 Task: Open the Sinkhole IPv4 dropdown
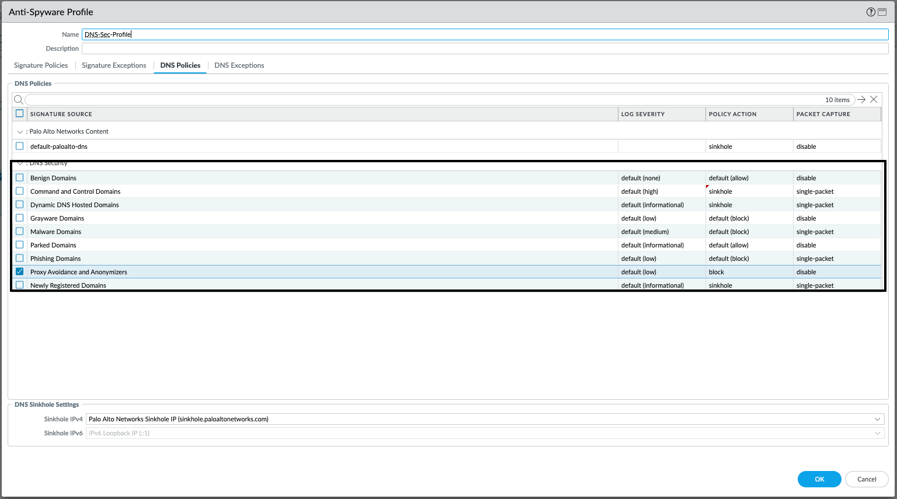click(877, 418)
